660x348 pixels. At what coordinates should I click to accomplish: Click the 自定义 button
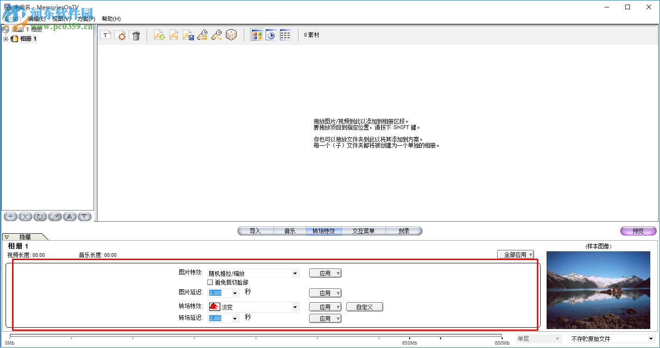pyautogui.click(x=365, y=307)
